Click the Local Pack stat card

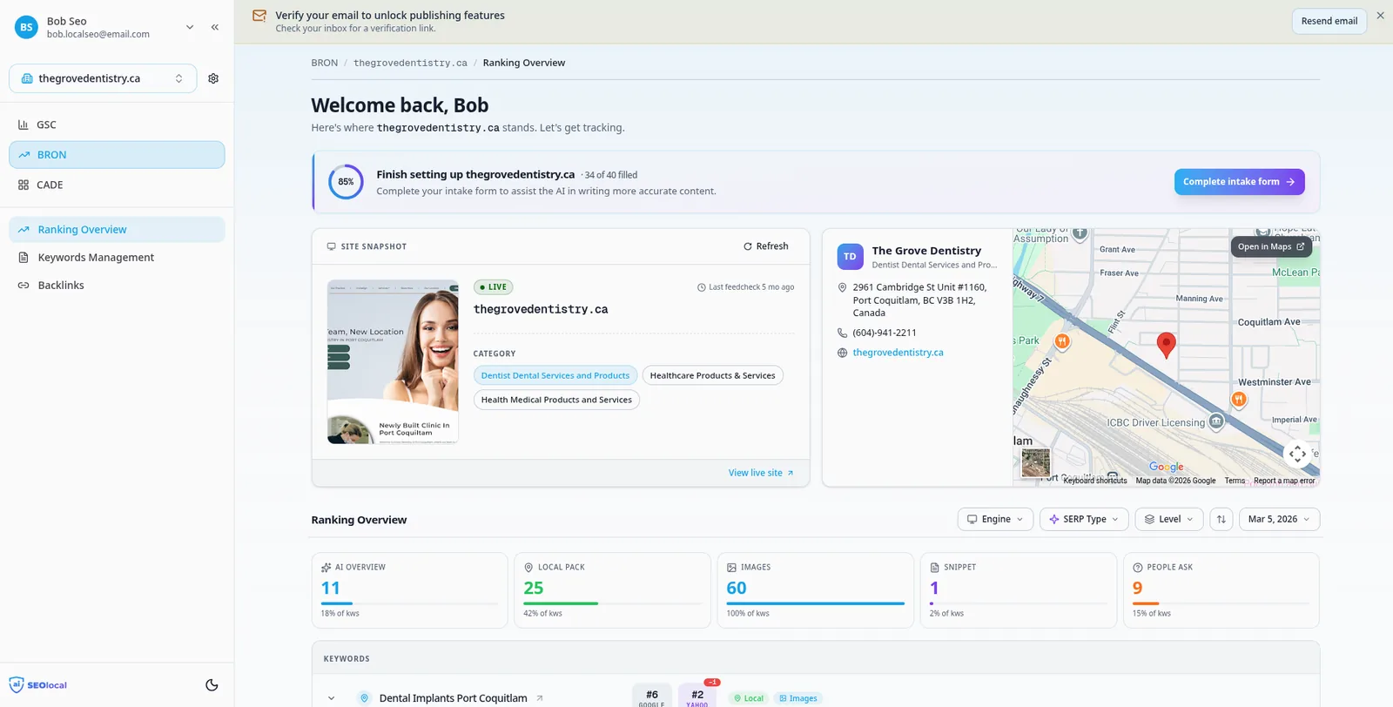pos(612,590)
